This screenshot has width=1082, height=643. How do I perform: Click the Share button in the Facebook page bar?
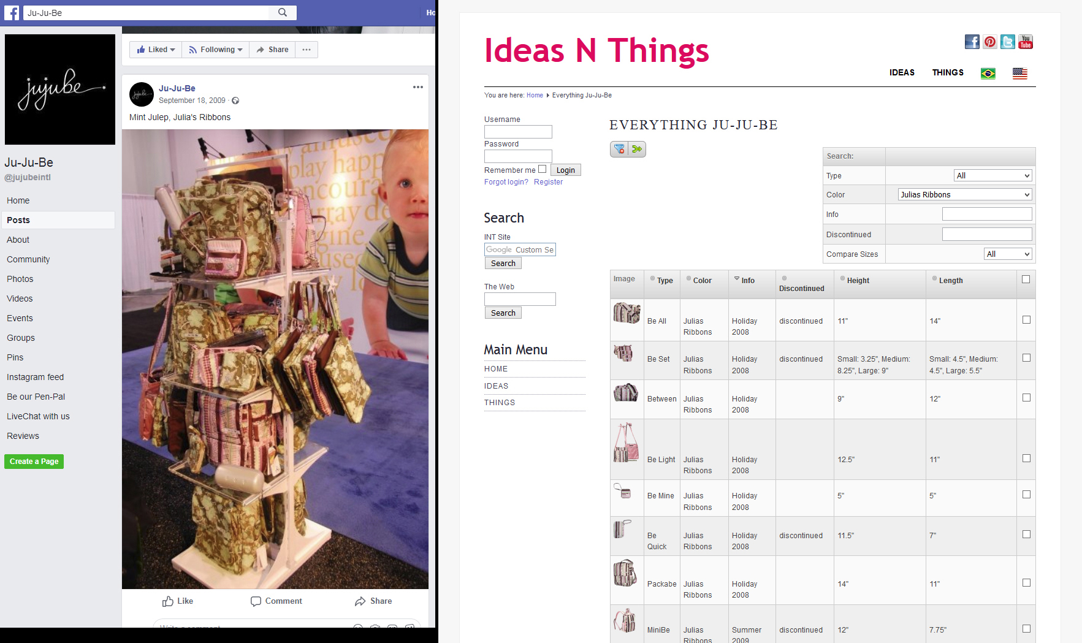272,50
